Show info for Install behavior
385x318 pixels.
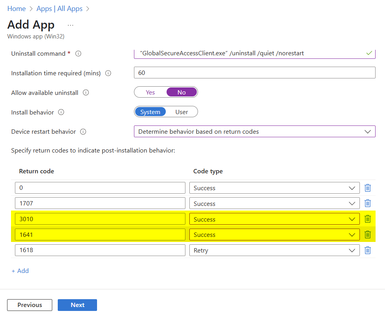pos(61,112)
